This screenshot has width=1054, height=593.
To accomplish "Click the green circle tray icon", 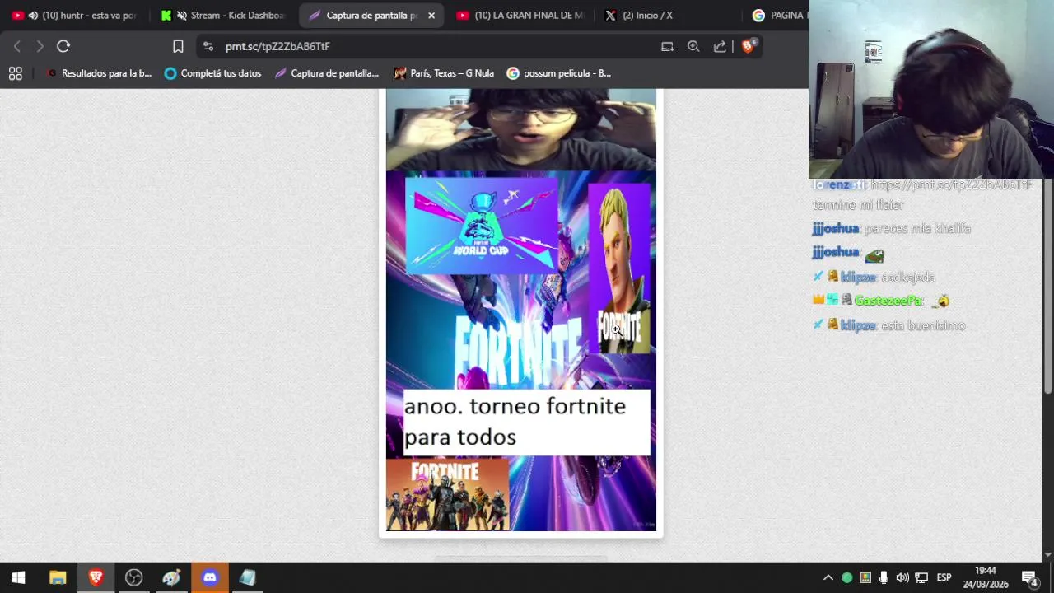I will (846, 577).
